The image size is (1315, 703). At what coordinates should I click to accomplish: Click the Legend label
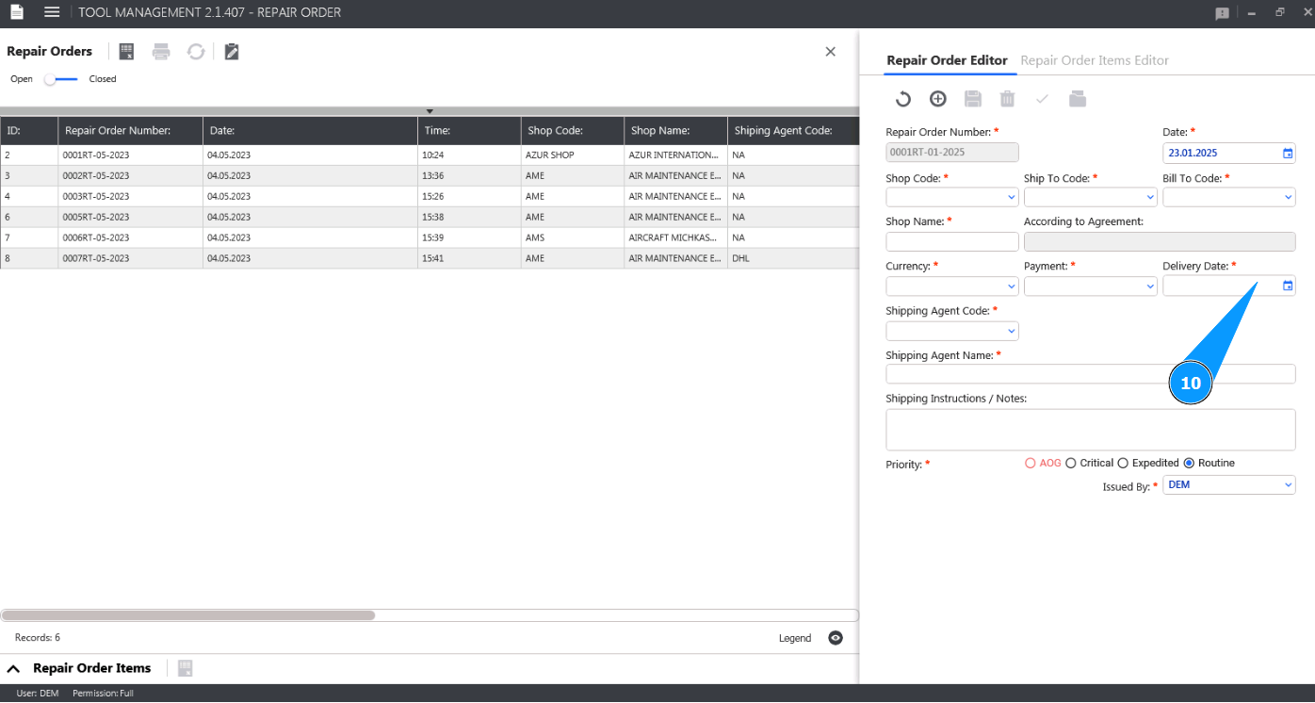click(x=795, y=638)
